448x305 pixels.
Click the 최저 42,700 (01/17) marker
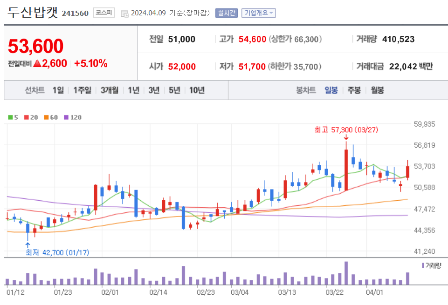click(x=57, y=252)
